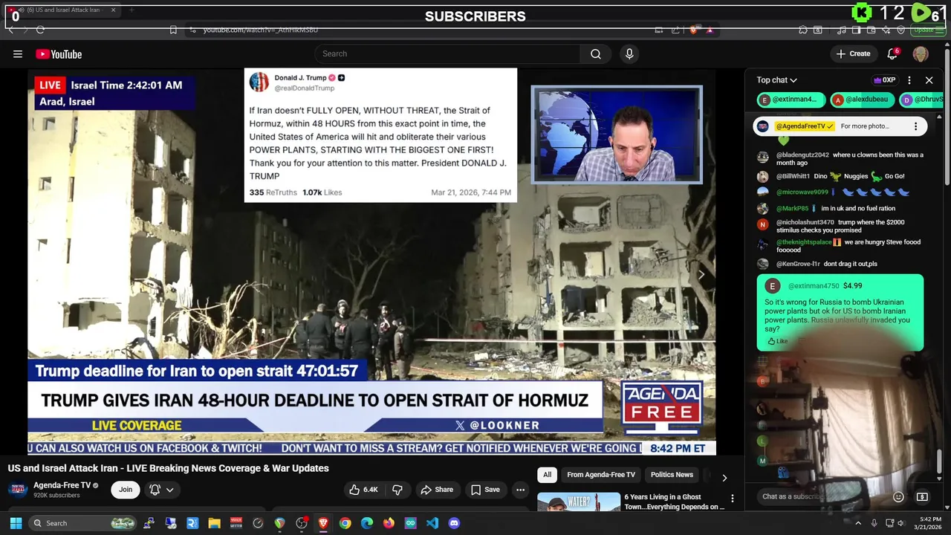Open Agenda-Free TV channel avatar
The height and width of the screenshot is (535, 951).
click(x=18, y=490)
